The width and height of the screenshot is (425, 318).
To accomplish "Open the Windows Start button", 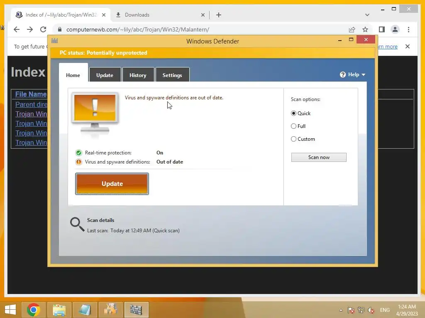I will tap(10, 310).
